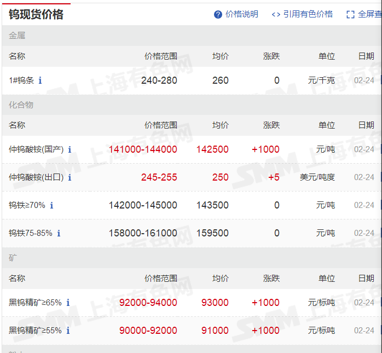Open the 黑钨精矿≥65% product name

[x=35, y=302]
